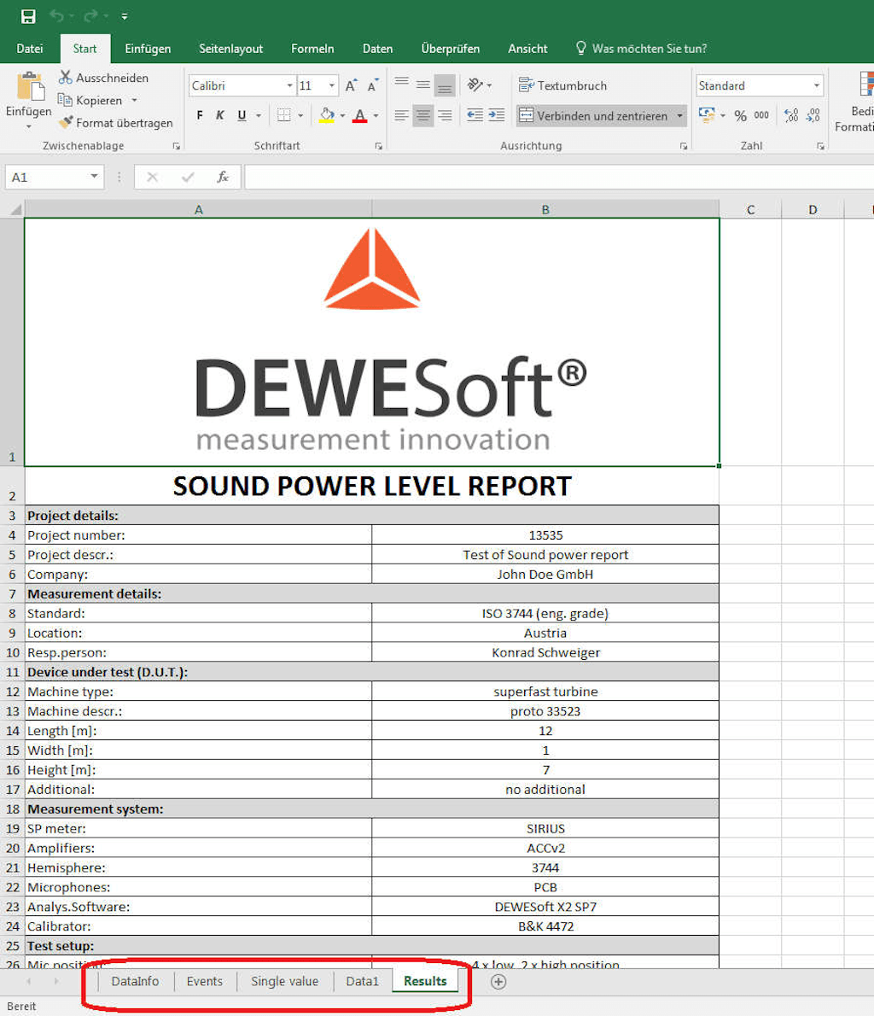This screenshot has width=874, height=1016.
Task: Click the borders icon
Action: (283, 115)
